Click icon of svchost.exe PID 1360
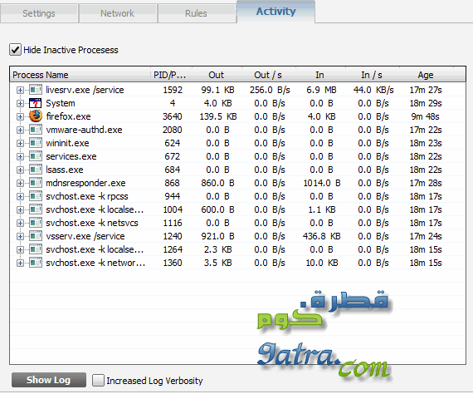This screenshot has width=473, height=394. pyautogui.click(x=36, y=263)
